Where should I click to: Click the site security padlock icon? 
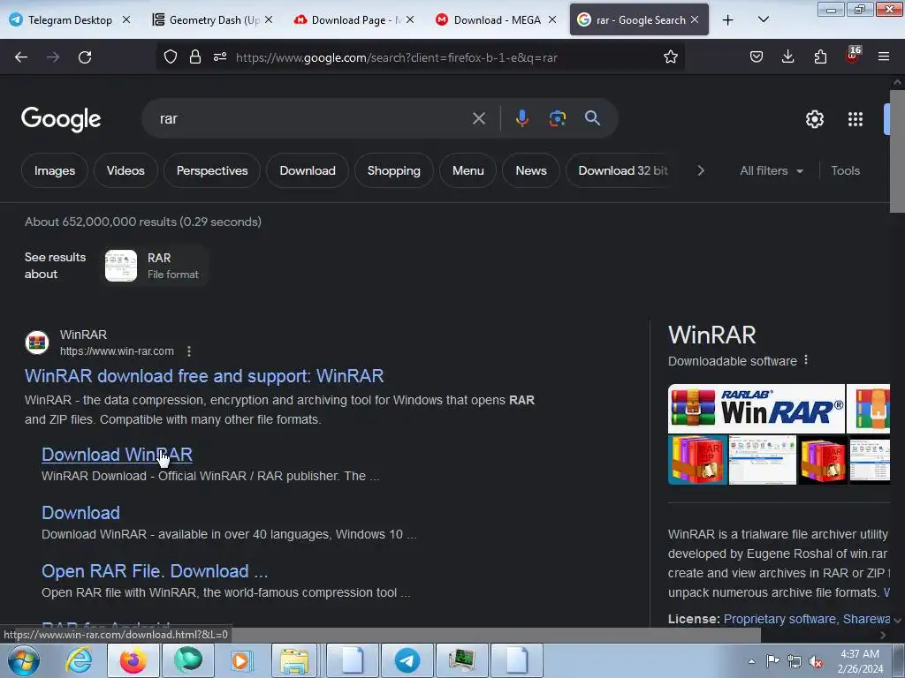point(195,56)
